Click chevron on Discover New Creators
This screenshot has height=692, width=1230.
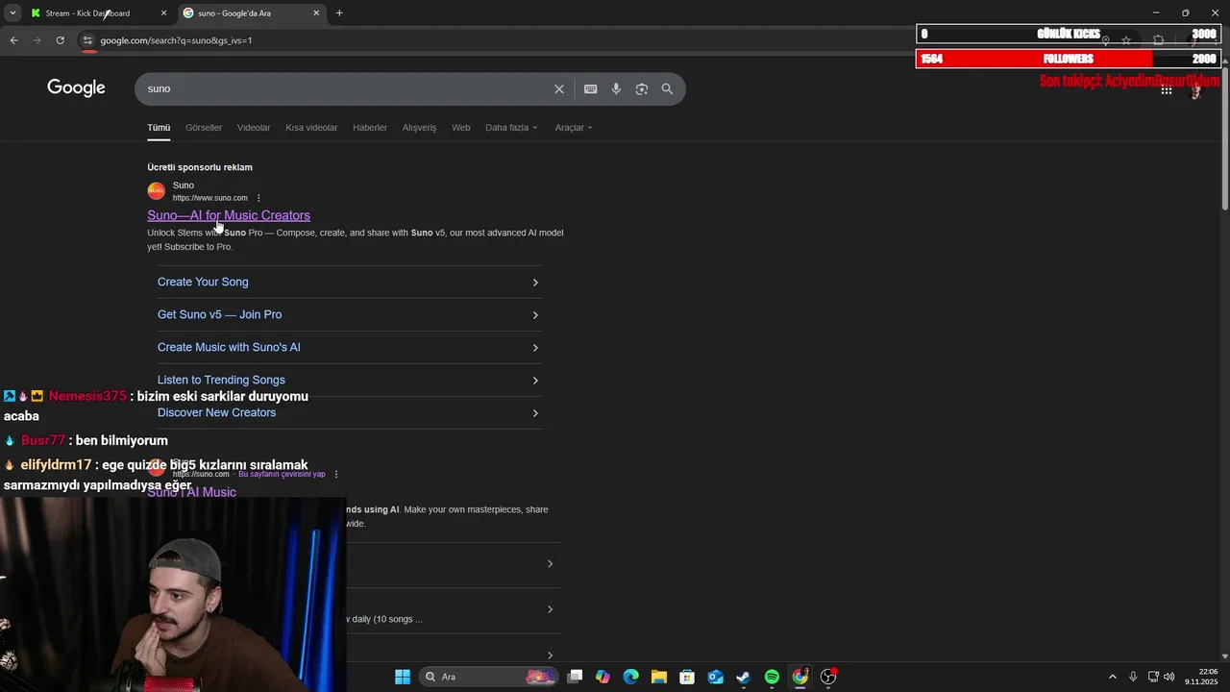coord(535,413)
